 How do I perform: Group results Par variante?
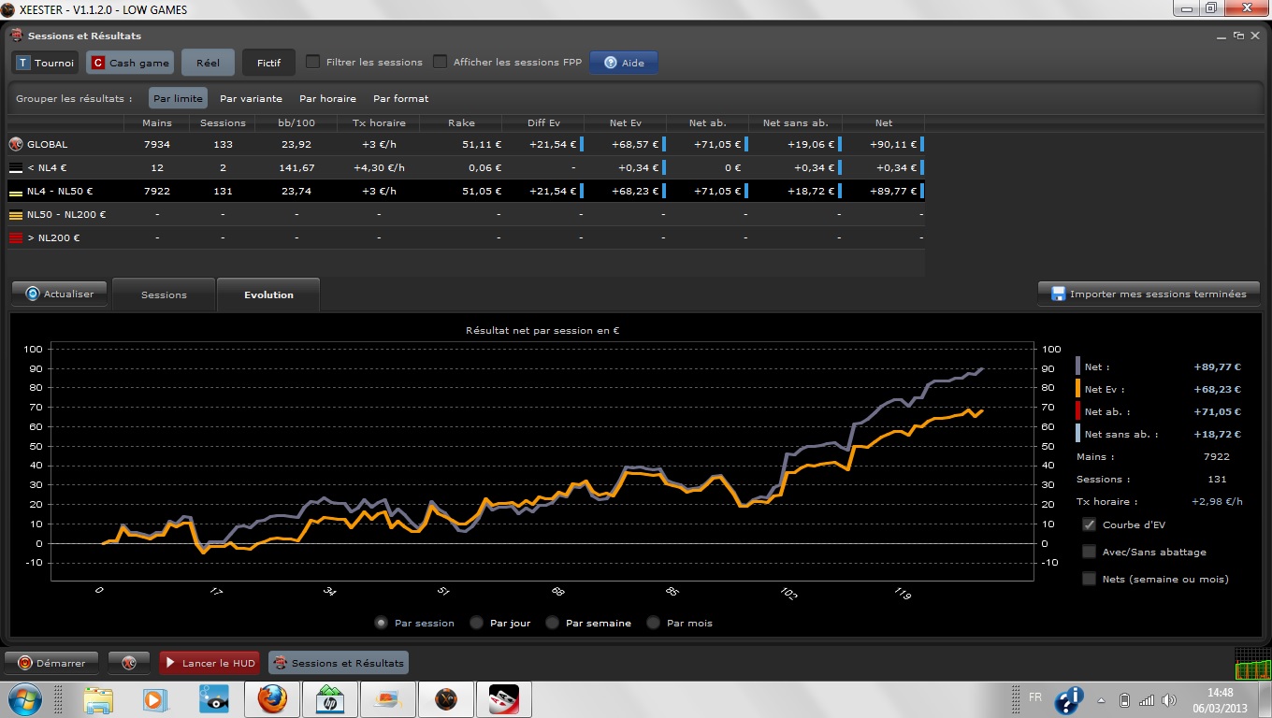(x=251, y=98)
